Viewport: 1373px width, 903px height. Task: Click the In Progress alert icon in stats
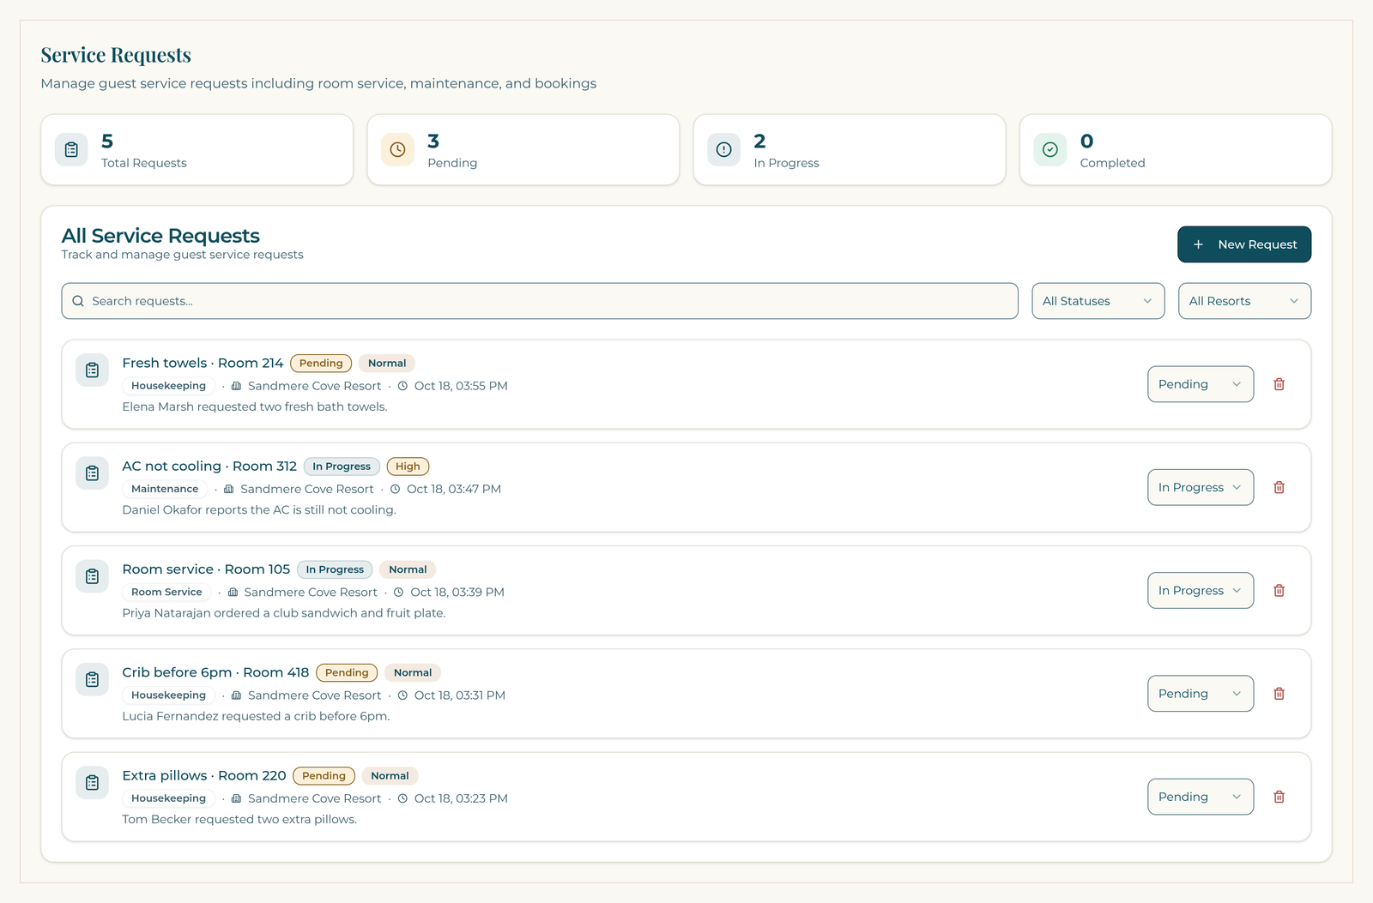click(x=724, y=149)
